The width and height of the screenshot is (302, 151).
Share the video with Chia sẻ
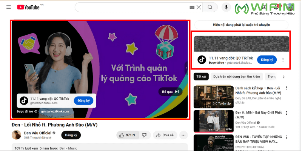coord(165,135)
